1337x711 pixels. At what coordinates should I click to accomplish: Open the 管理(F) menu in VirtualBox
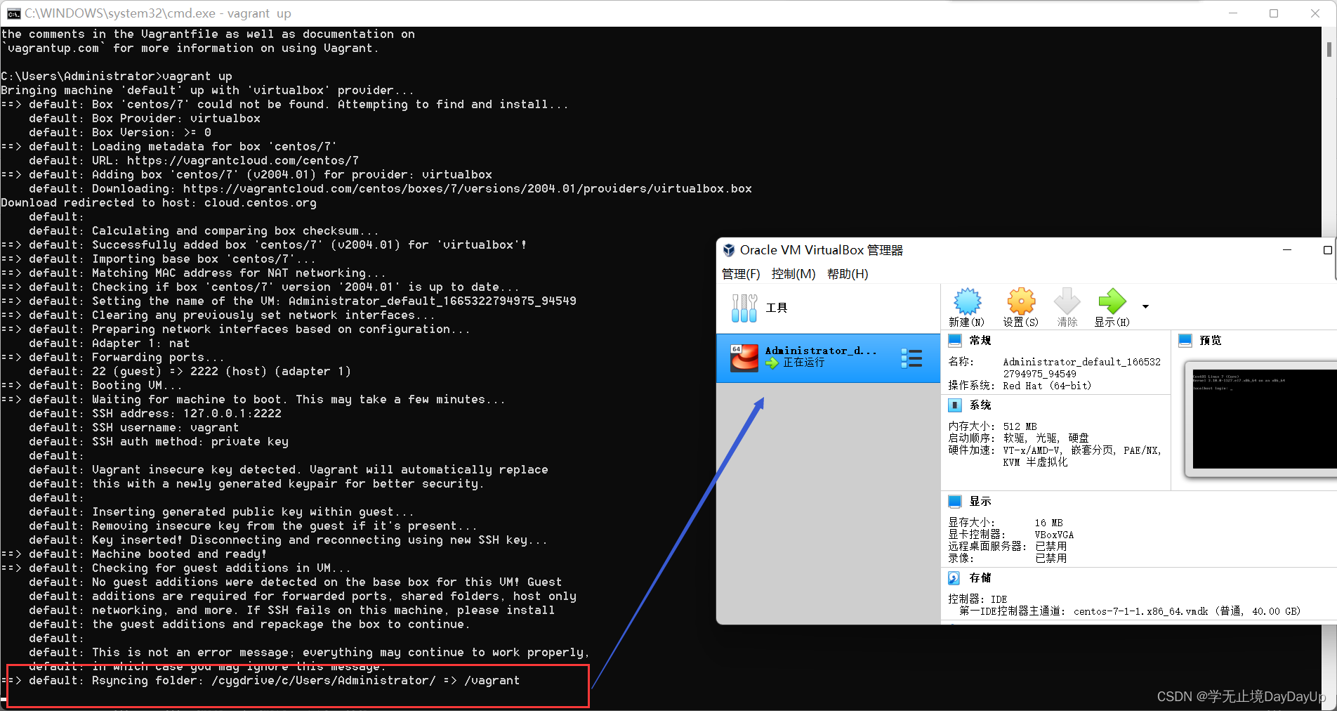point(741,274)
